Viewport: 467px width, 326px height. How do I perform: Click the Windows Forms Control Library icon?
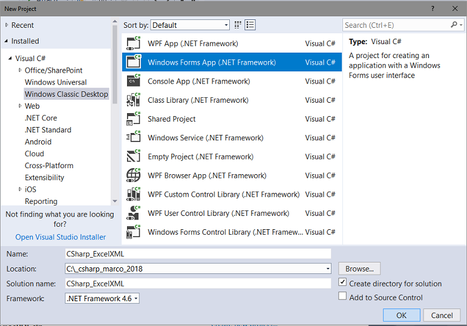133,232
